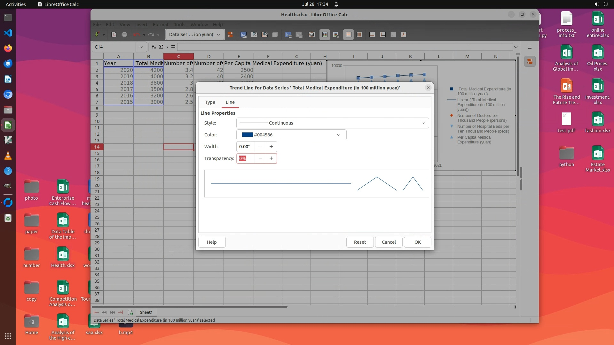Screen dimensions: 614x345
Task: Click the Print icon in toolbar
Action: [124, 34]
